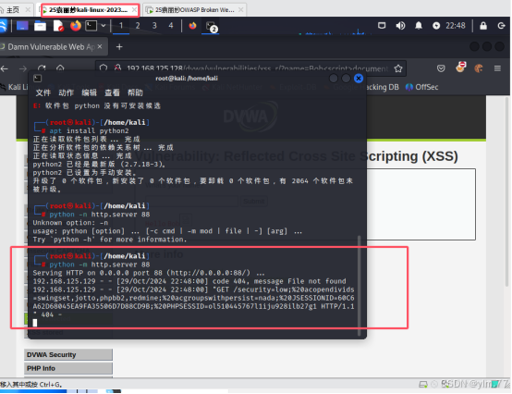Open the cookie extension icon in toolbar
The width and height of the screenshot is (512, 394).
(x=479, y=68)
